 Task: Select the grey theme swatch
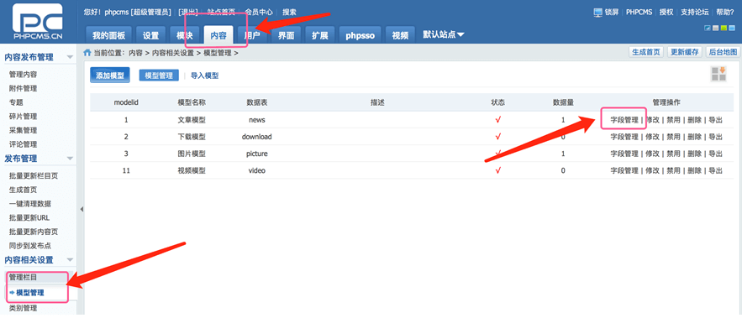point(715,29)
